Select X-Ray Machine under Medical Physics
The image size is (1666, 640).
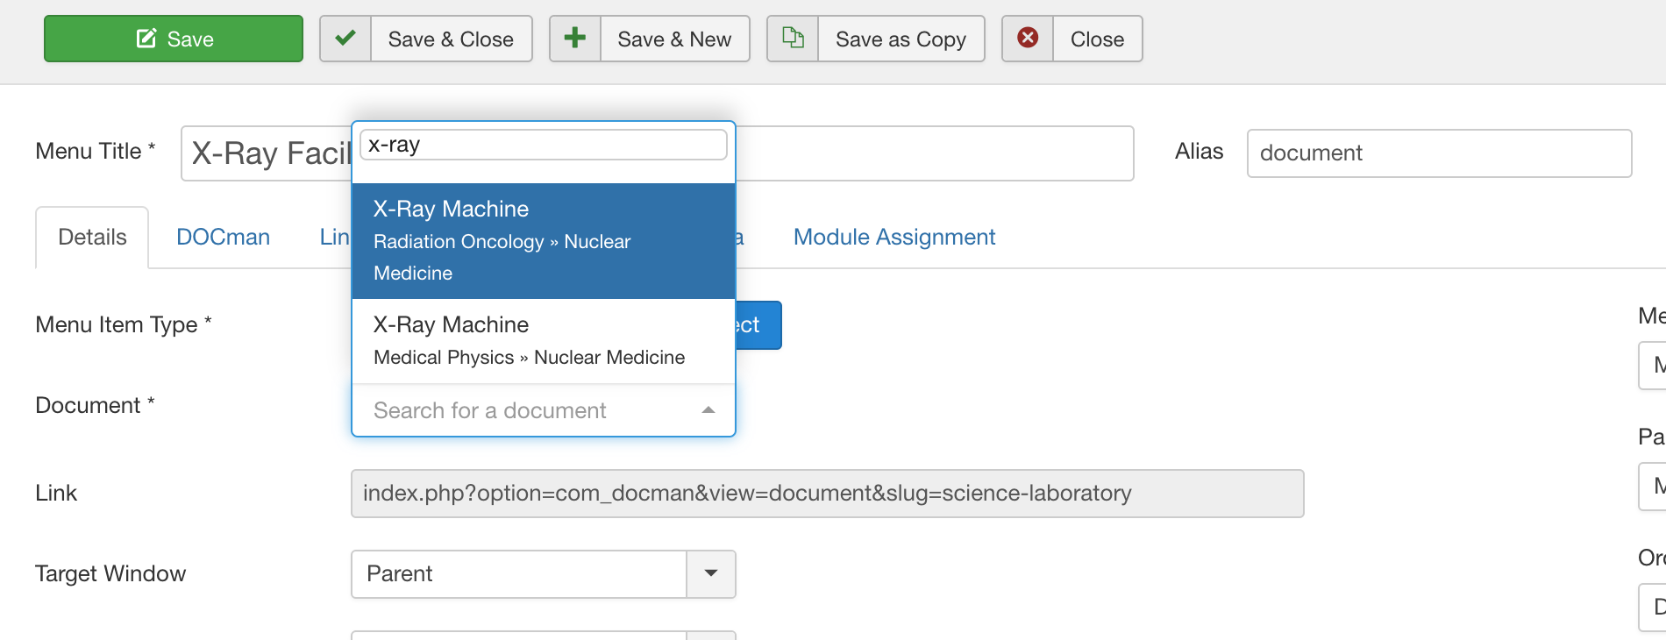[x=544, y=341]
